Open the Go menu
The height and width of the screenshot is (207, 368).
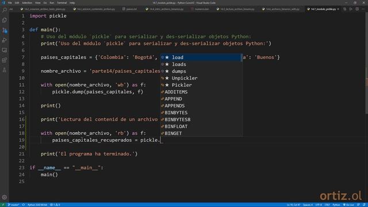(x=45, y=3)
